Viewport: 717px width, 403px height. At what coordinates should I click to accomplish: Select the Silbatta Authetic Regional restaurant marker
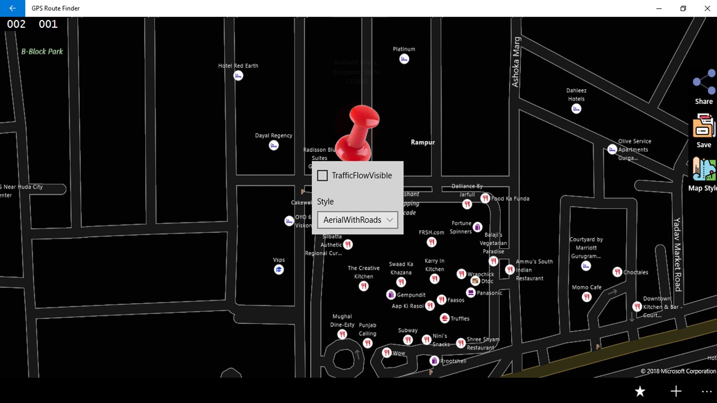pyautogui.click(x=347, y=245)
